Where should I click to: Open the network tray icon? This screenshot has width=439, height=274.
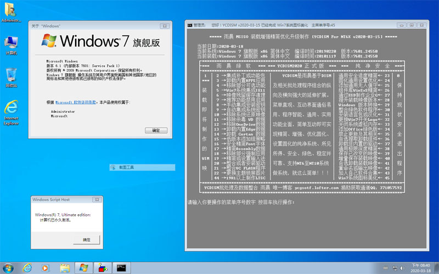tap(395, 268)
